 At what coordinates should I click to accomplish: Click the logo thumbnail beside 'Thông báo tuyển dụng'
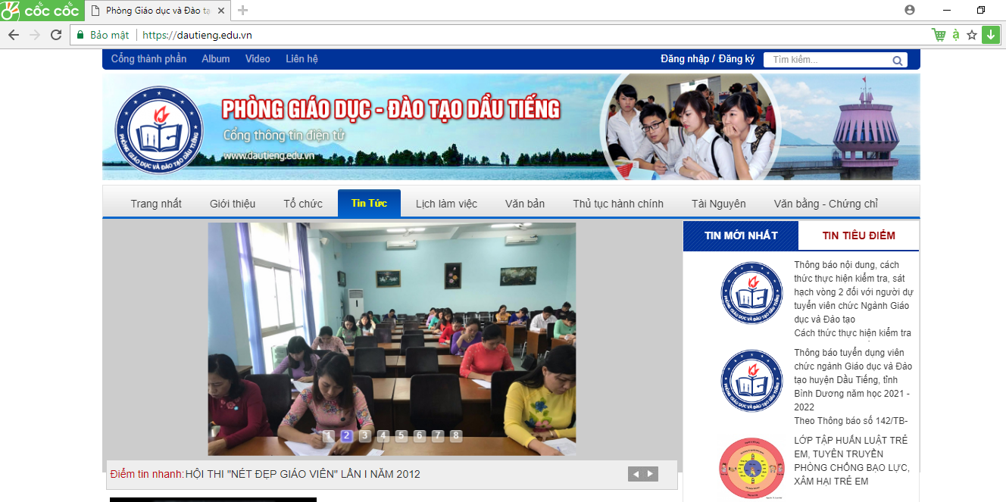pos(751,381)
